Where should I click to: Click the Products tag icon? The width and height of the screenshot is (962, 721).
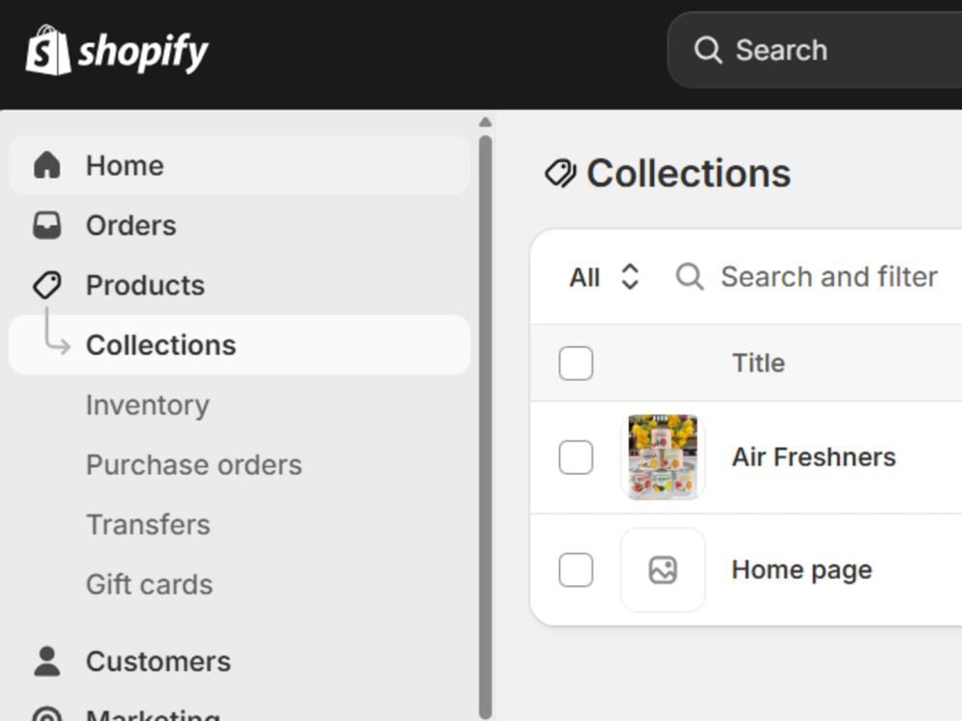[x=47, y=286]
